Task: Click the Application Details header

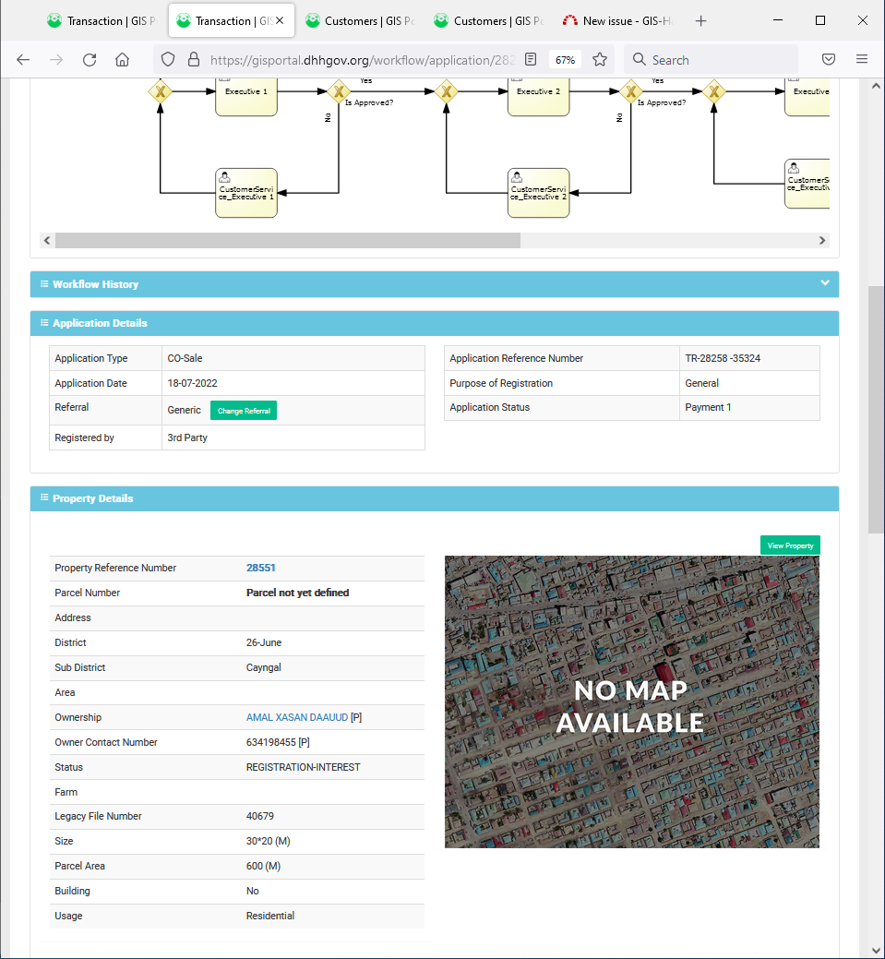Action: click(435, 323)
